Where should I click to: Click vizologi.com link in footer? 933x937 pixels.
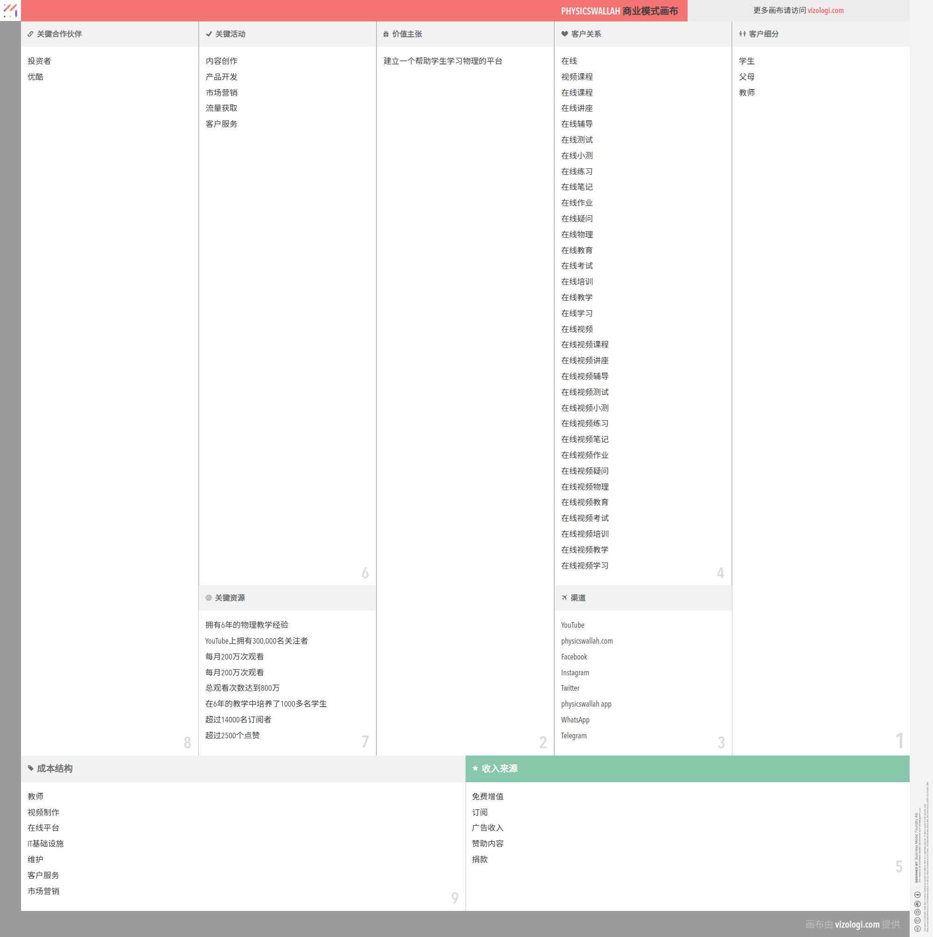pyautogui.click(x=857, y=924)
